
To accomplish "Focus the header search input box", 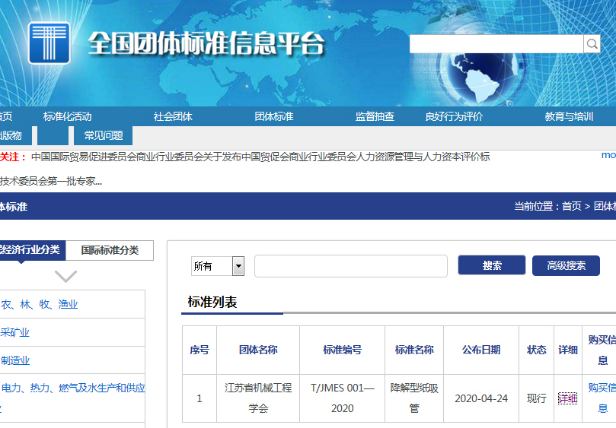I will 496,44.
